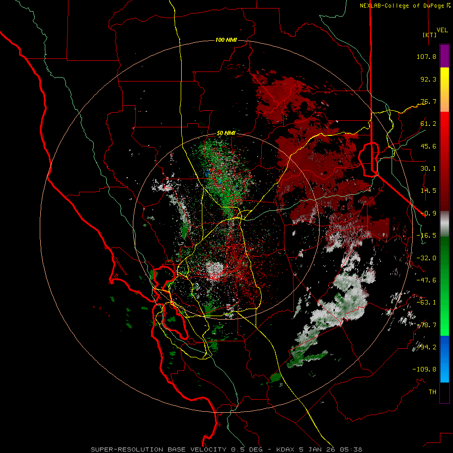Pick the gray near-zero segment of the color bar
The image size is (453, 453).
444,224
